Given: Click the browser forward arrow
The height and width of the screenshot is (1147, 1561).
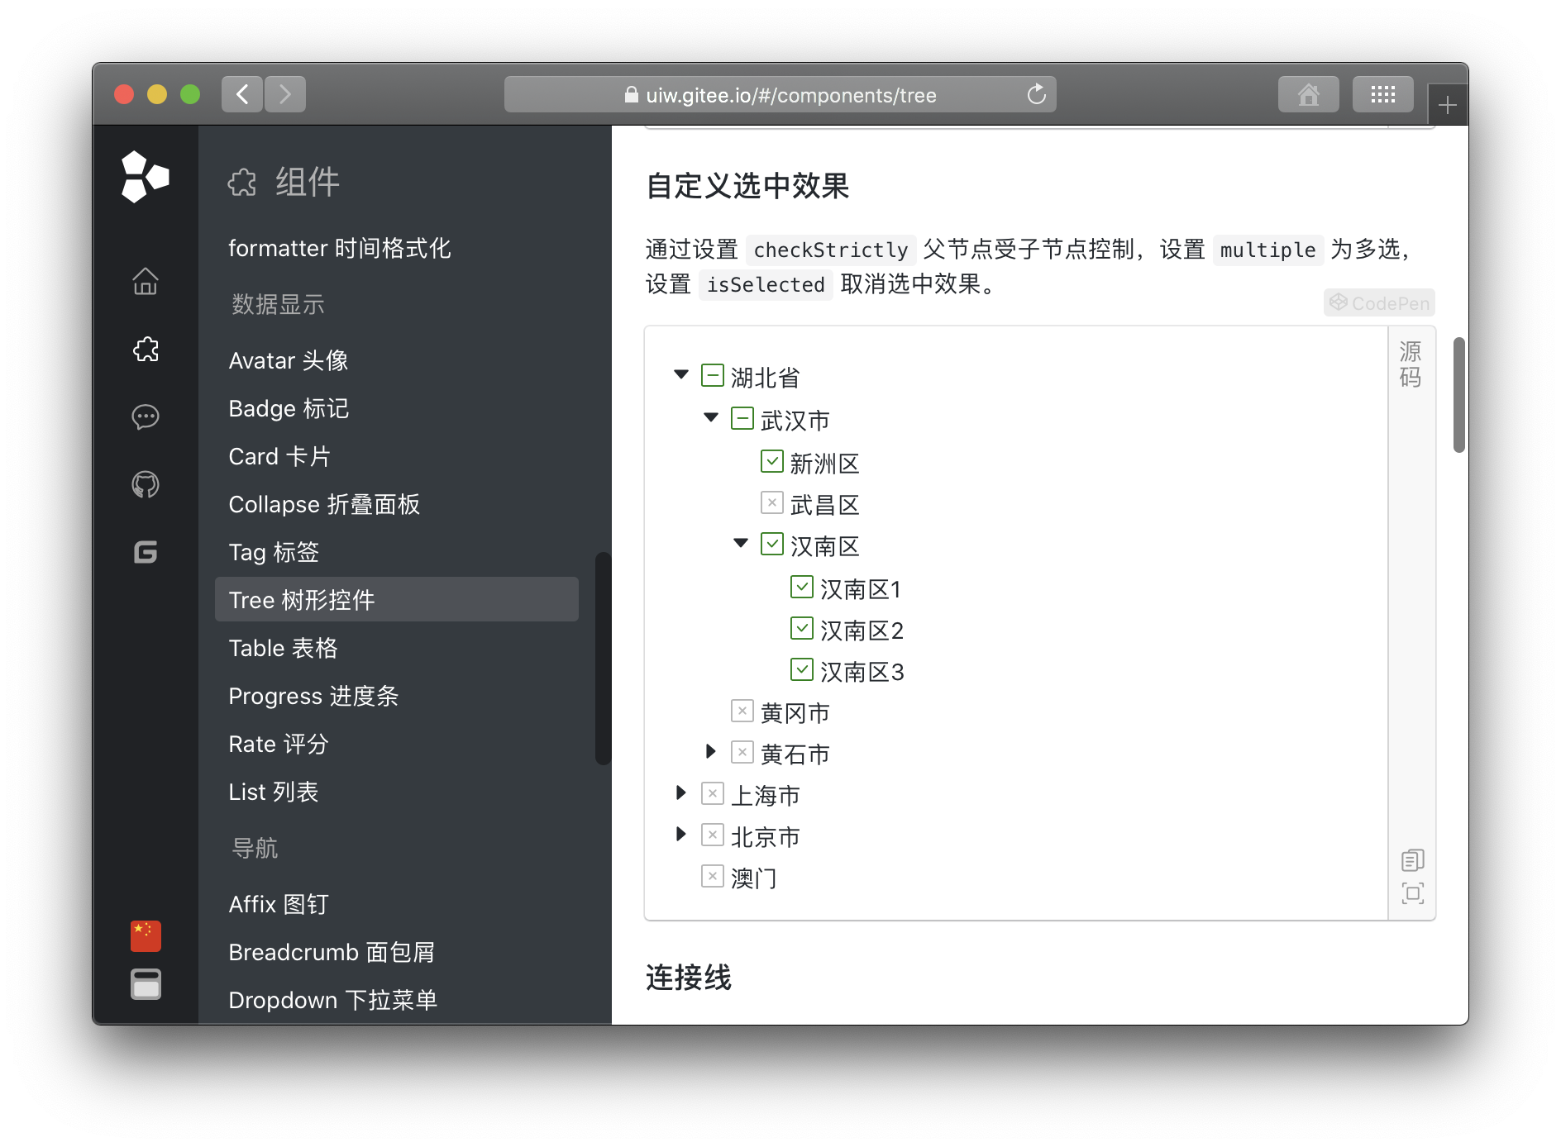Looking at the screenshot, I should (x=285, y=94).
